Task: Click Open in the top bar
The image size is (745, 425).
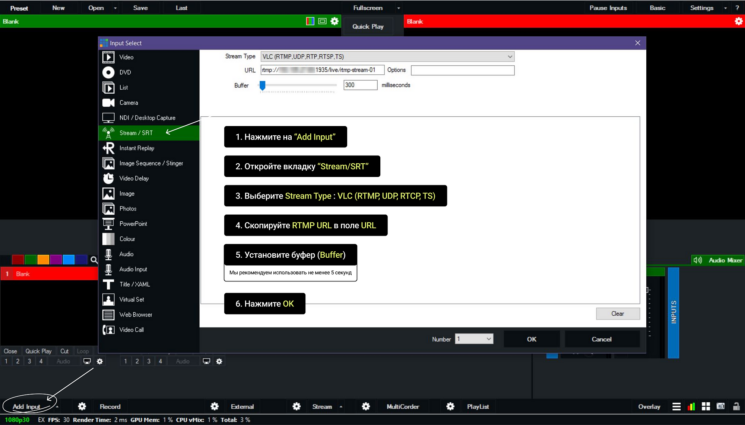Action: pyautogui.click(x=96, y=8)
